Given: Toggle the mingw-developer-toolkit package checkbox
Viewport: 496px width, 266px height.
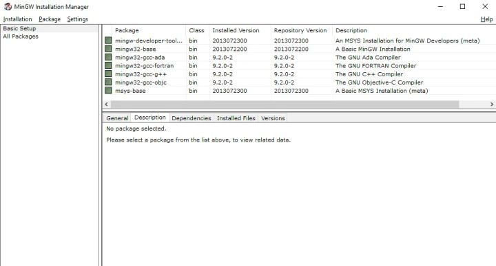Looking at the screenshot, I should [x=108, y=41].
